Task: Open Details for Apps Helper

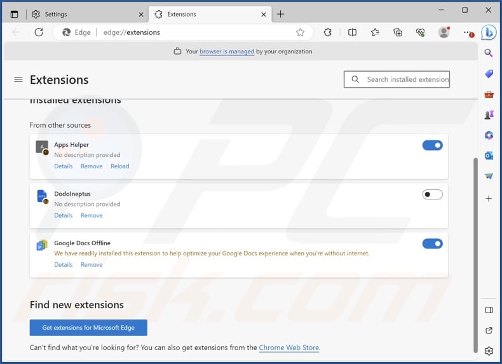Action: click(x=64, y=166)
